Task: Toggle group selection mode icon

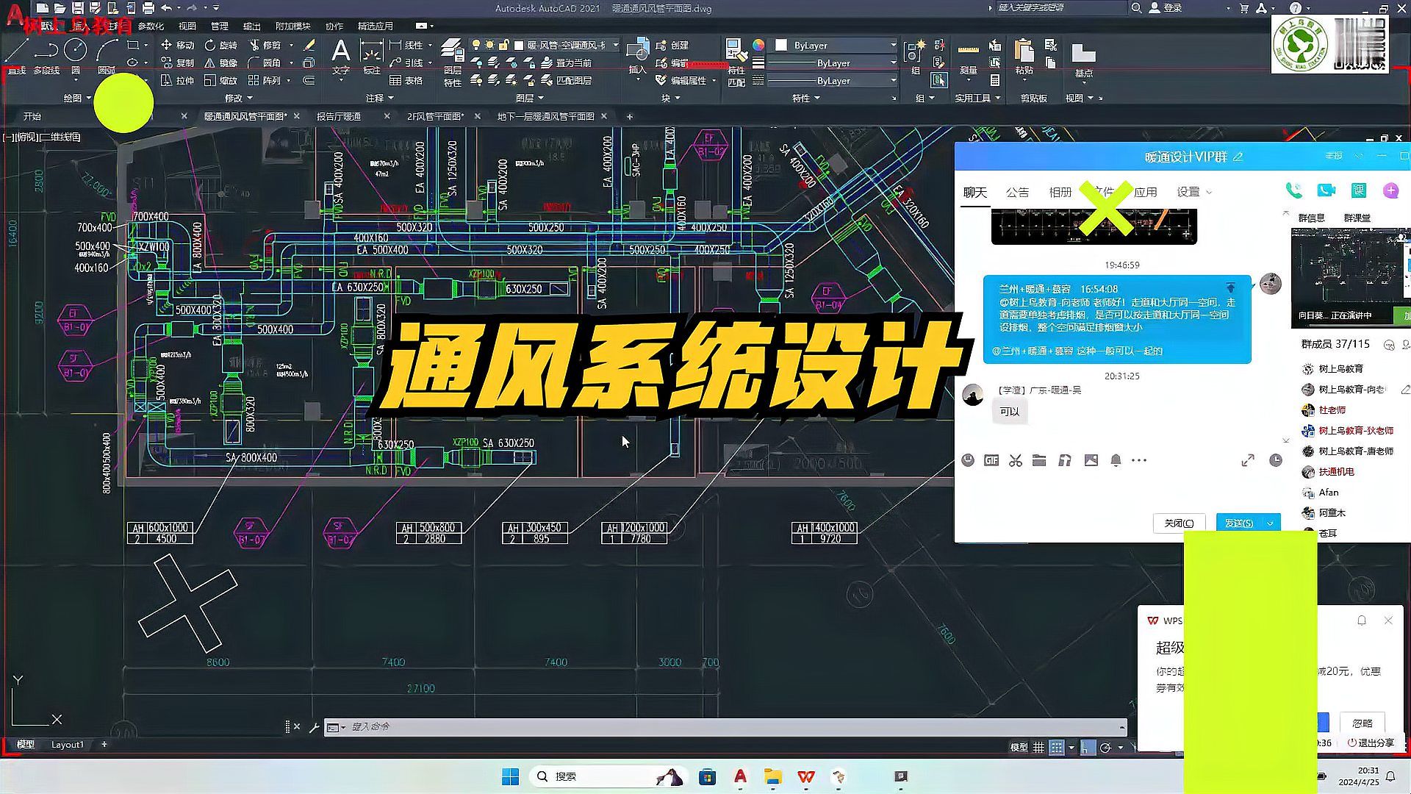Action: point(938,80)
